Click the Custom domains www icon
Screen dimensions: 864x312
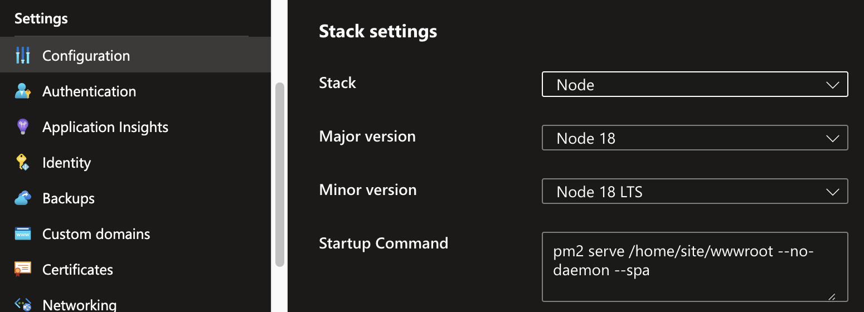point(22,234)
